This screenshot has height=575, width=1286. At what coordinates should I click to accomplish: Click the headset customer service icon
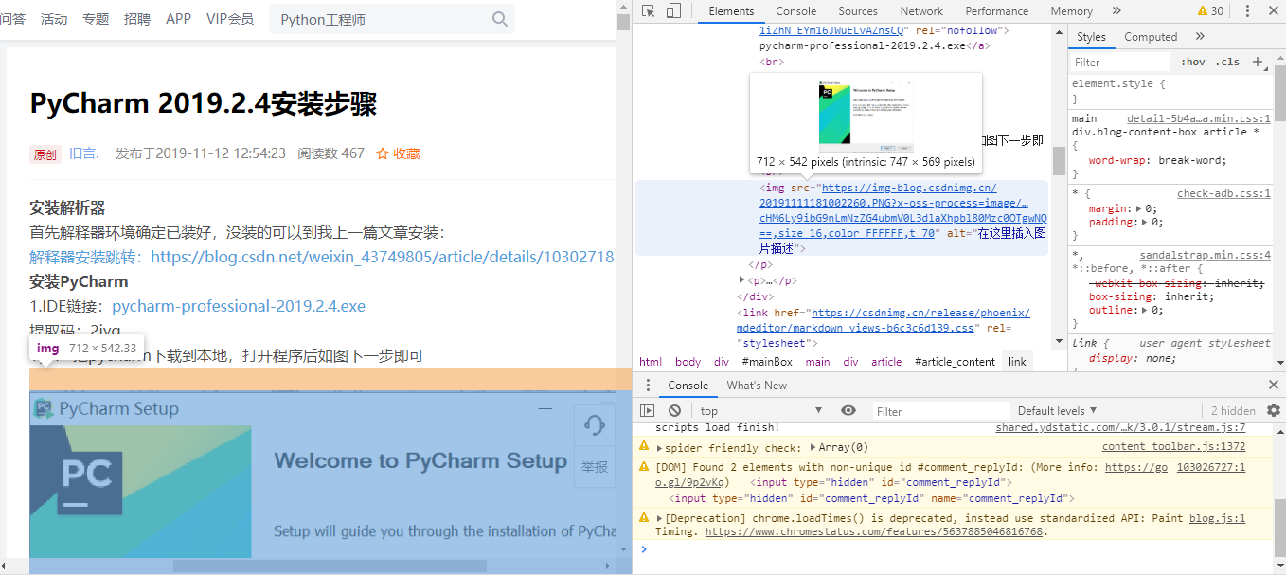pyautogui.click(x=595, y=425)
